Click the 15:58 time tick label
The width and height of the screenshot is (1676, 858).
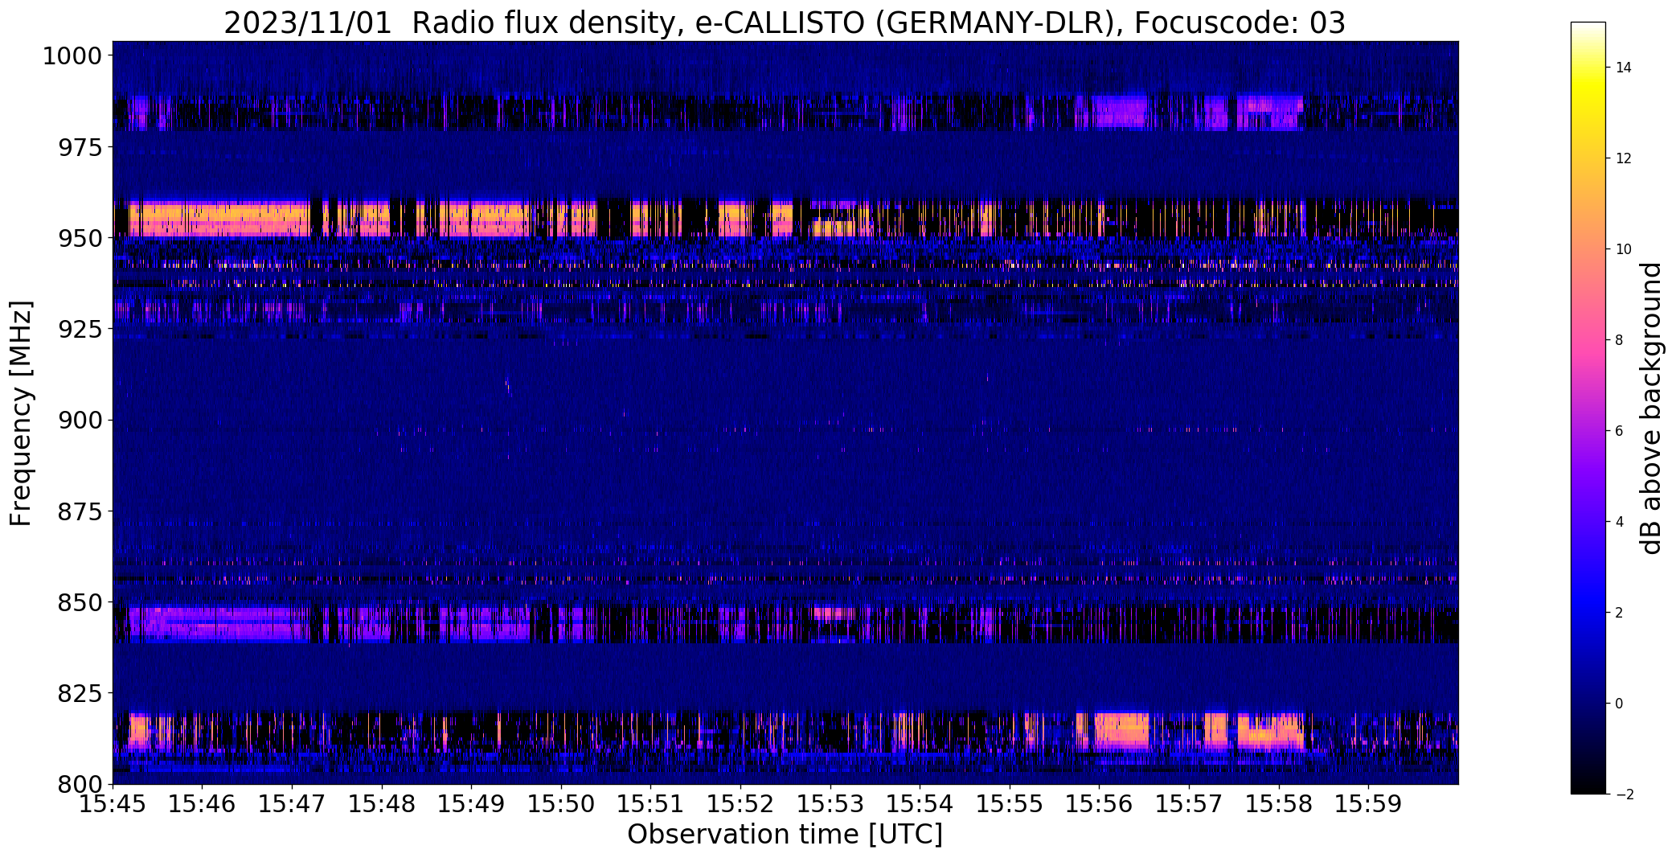[x=1279, y=803]
